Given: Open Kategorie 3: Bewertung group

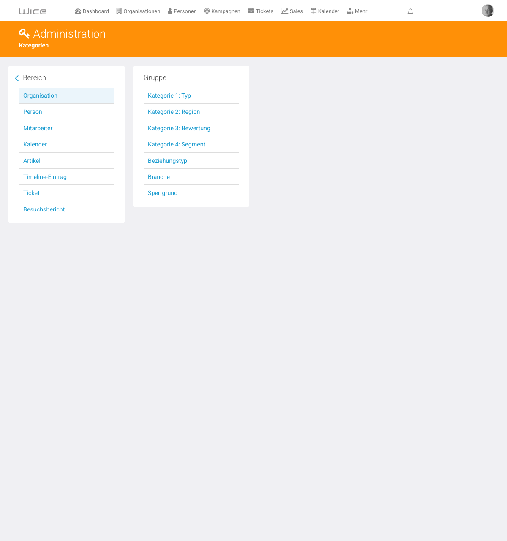Looking at the screenshot, I should [191, 128].
